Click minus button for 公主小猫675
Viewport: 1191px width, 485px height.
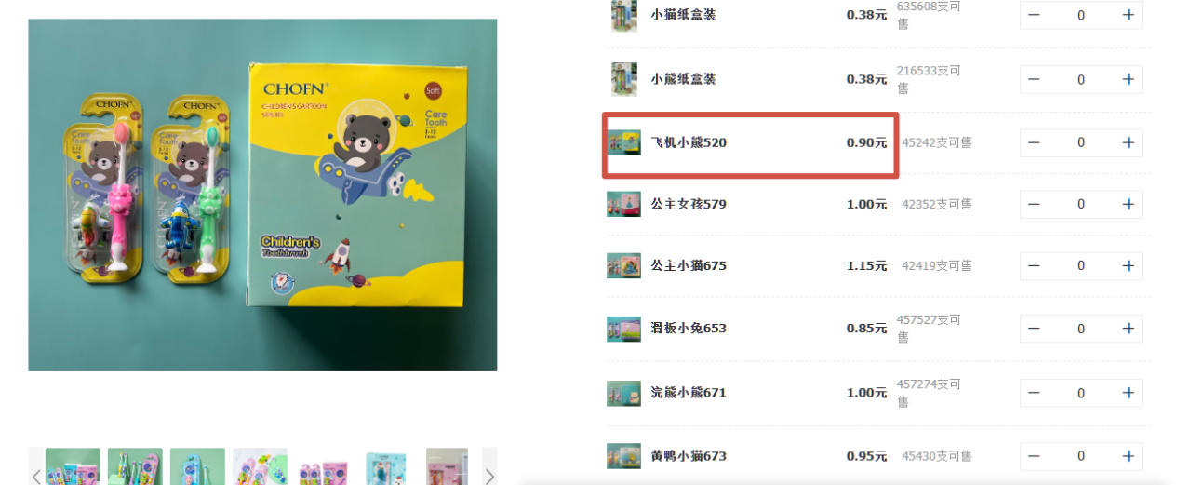tap(1034, 265)
